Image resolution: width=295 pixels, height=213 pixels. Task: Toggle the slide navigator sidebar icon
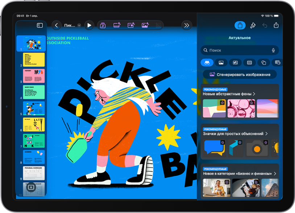(x=40, y=25)
